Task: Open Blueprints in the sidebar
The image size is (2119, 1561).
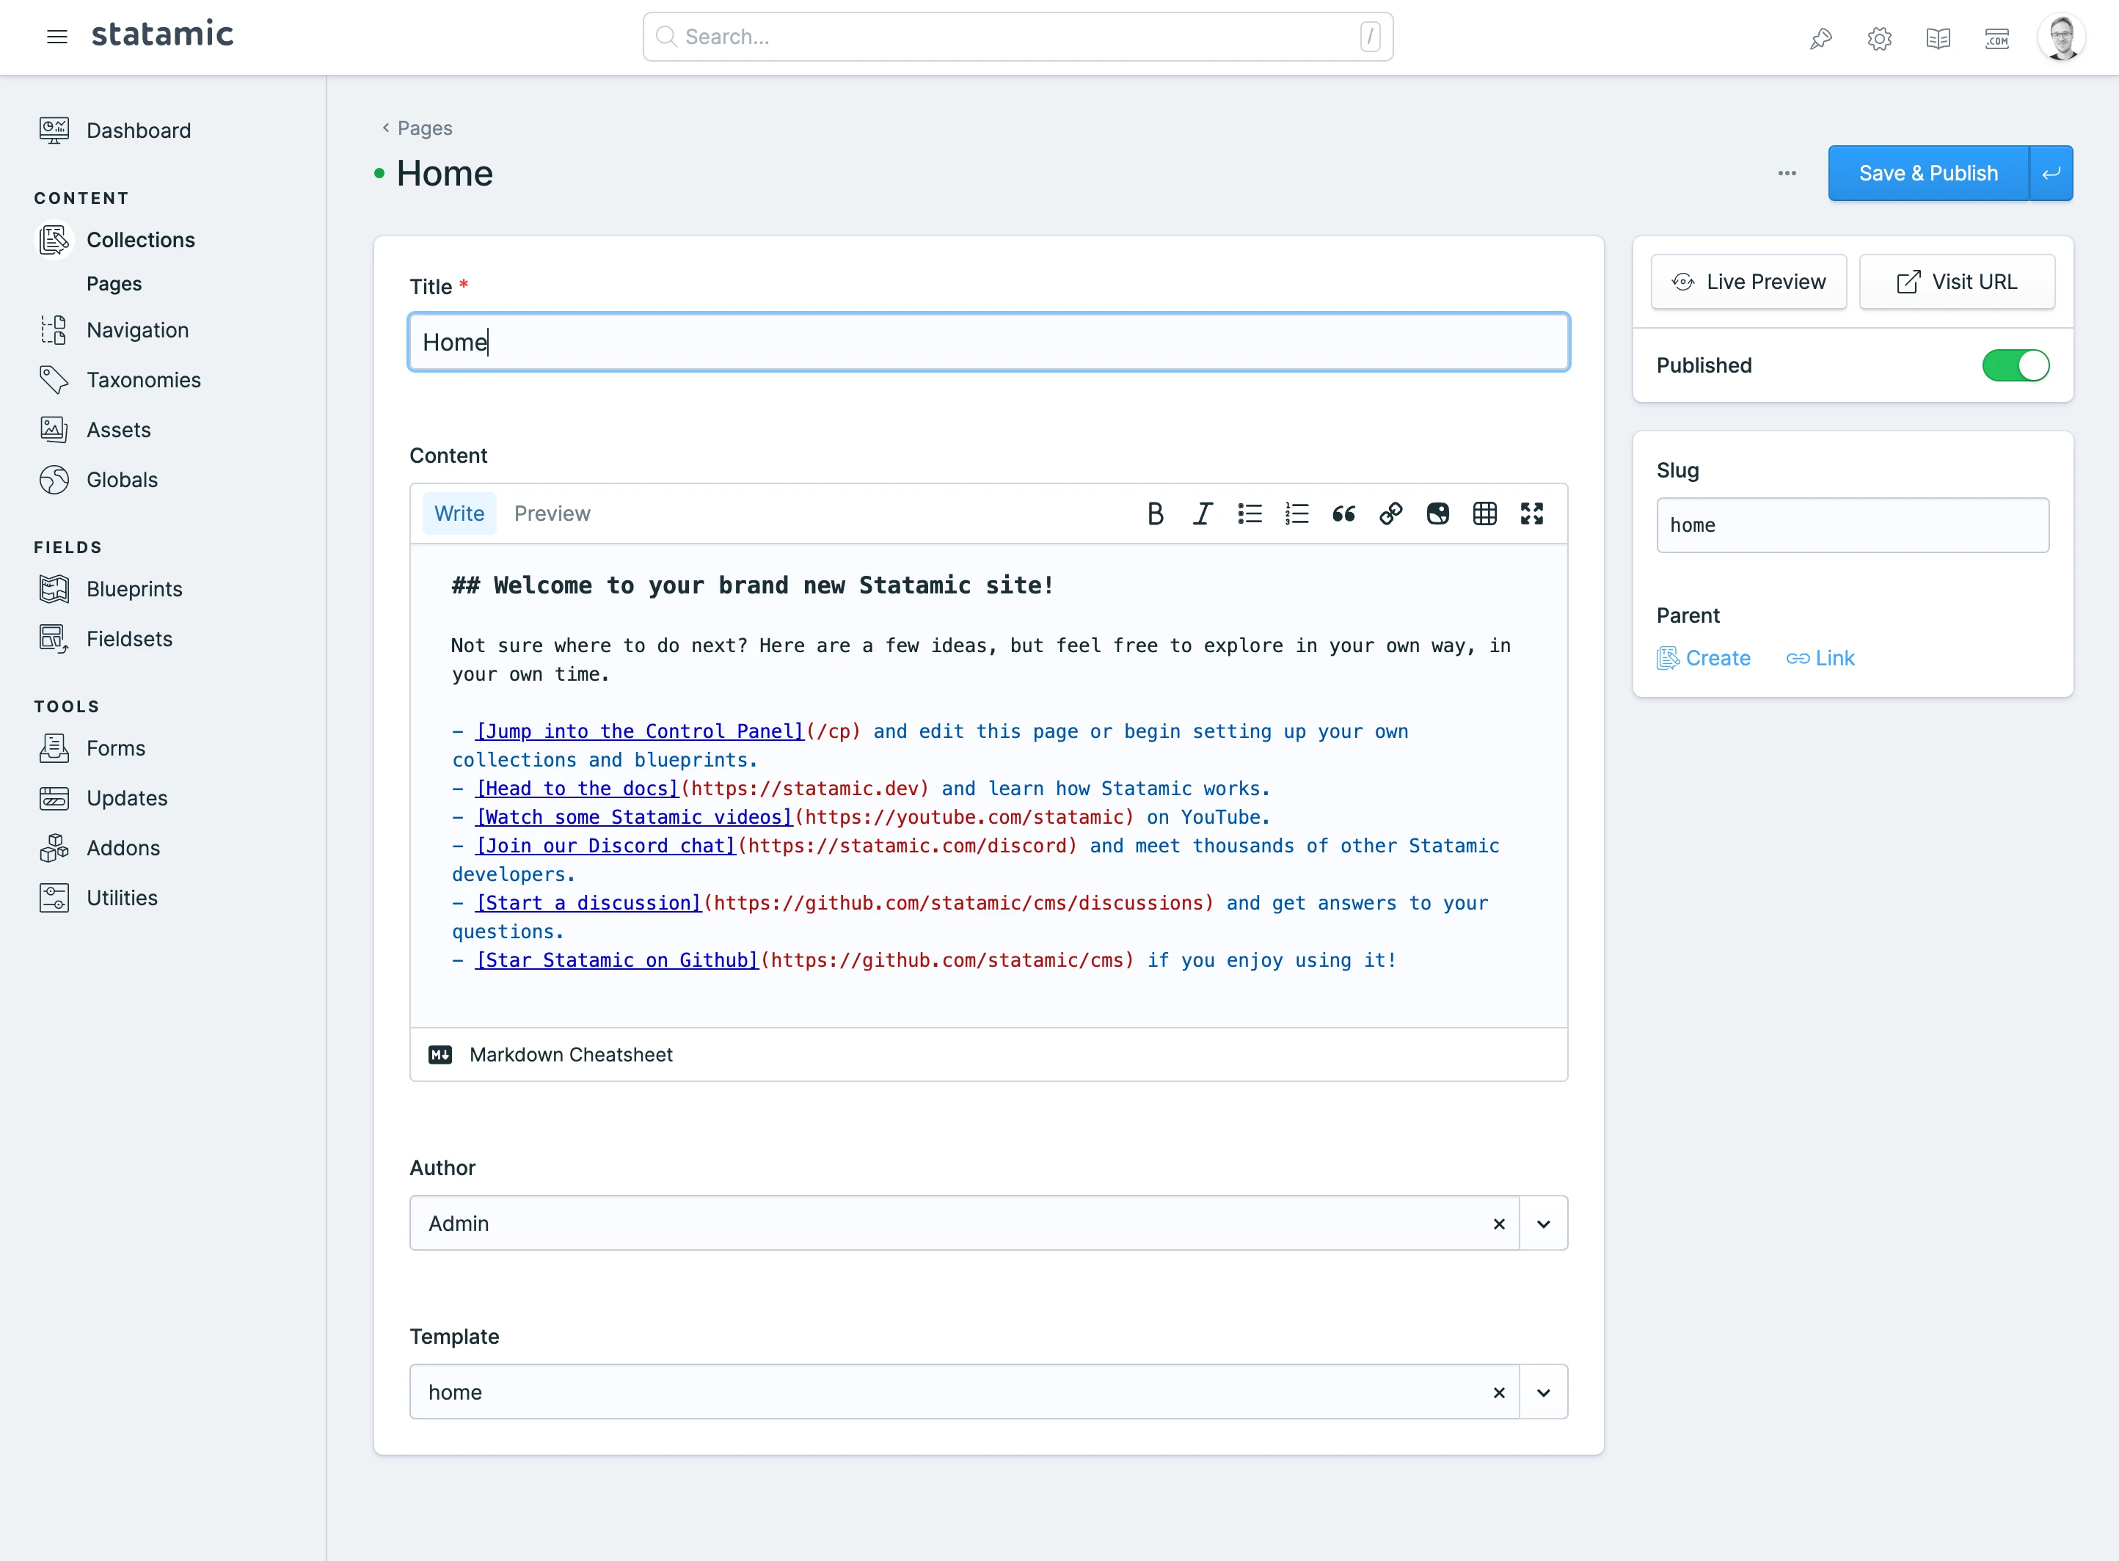Action: [134, 589]
